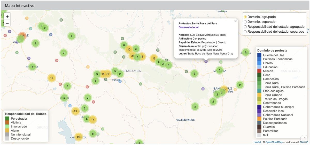
Task: Expand the green cluster marked 9
Action: click(x=194, y=74)
